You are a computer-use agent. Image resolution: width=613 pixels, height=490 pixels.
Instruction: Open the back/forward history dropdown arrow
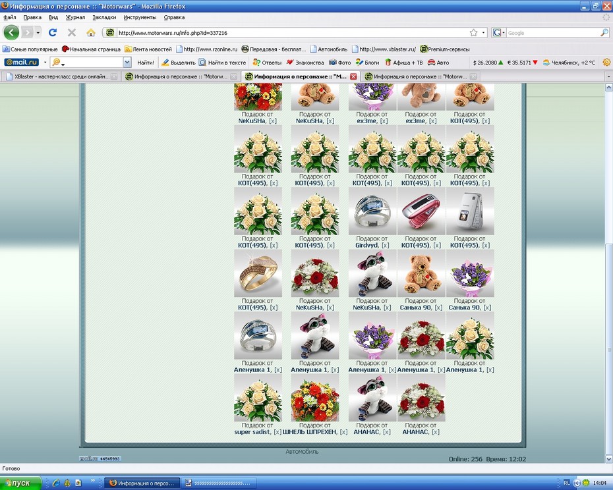tap(38, 32)
